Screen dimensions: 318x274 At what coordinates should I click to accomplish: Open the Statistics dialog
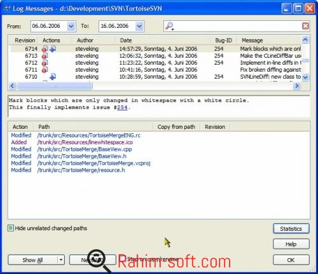[291, 229]
